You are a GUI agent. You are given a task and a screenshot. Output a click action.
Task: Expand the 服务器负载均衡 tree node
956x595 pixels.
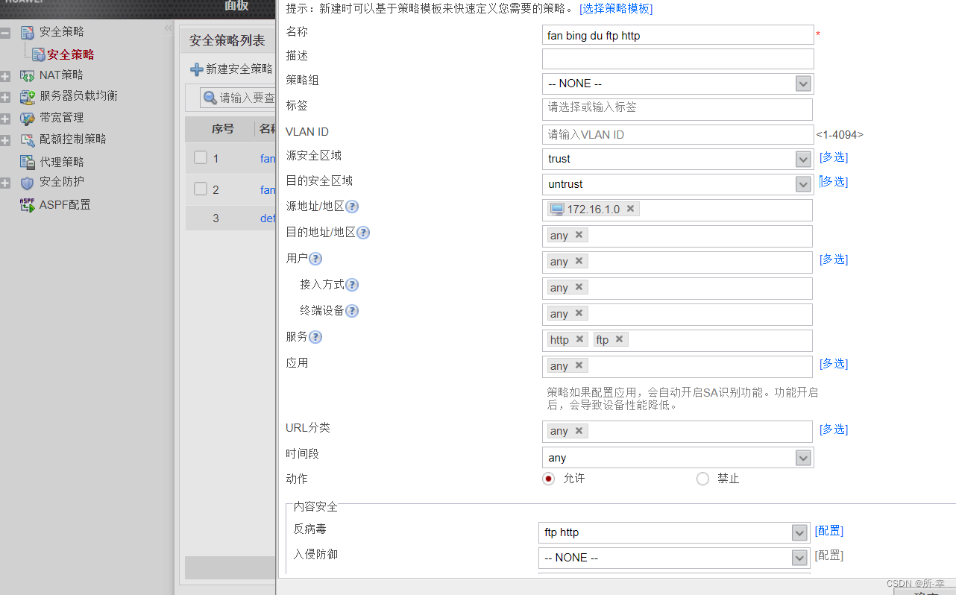pos(6,97)
